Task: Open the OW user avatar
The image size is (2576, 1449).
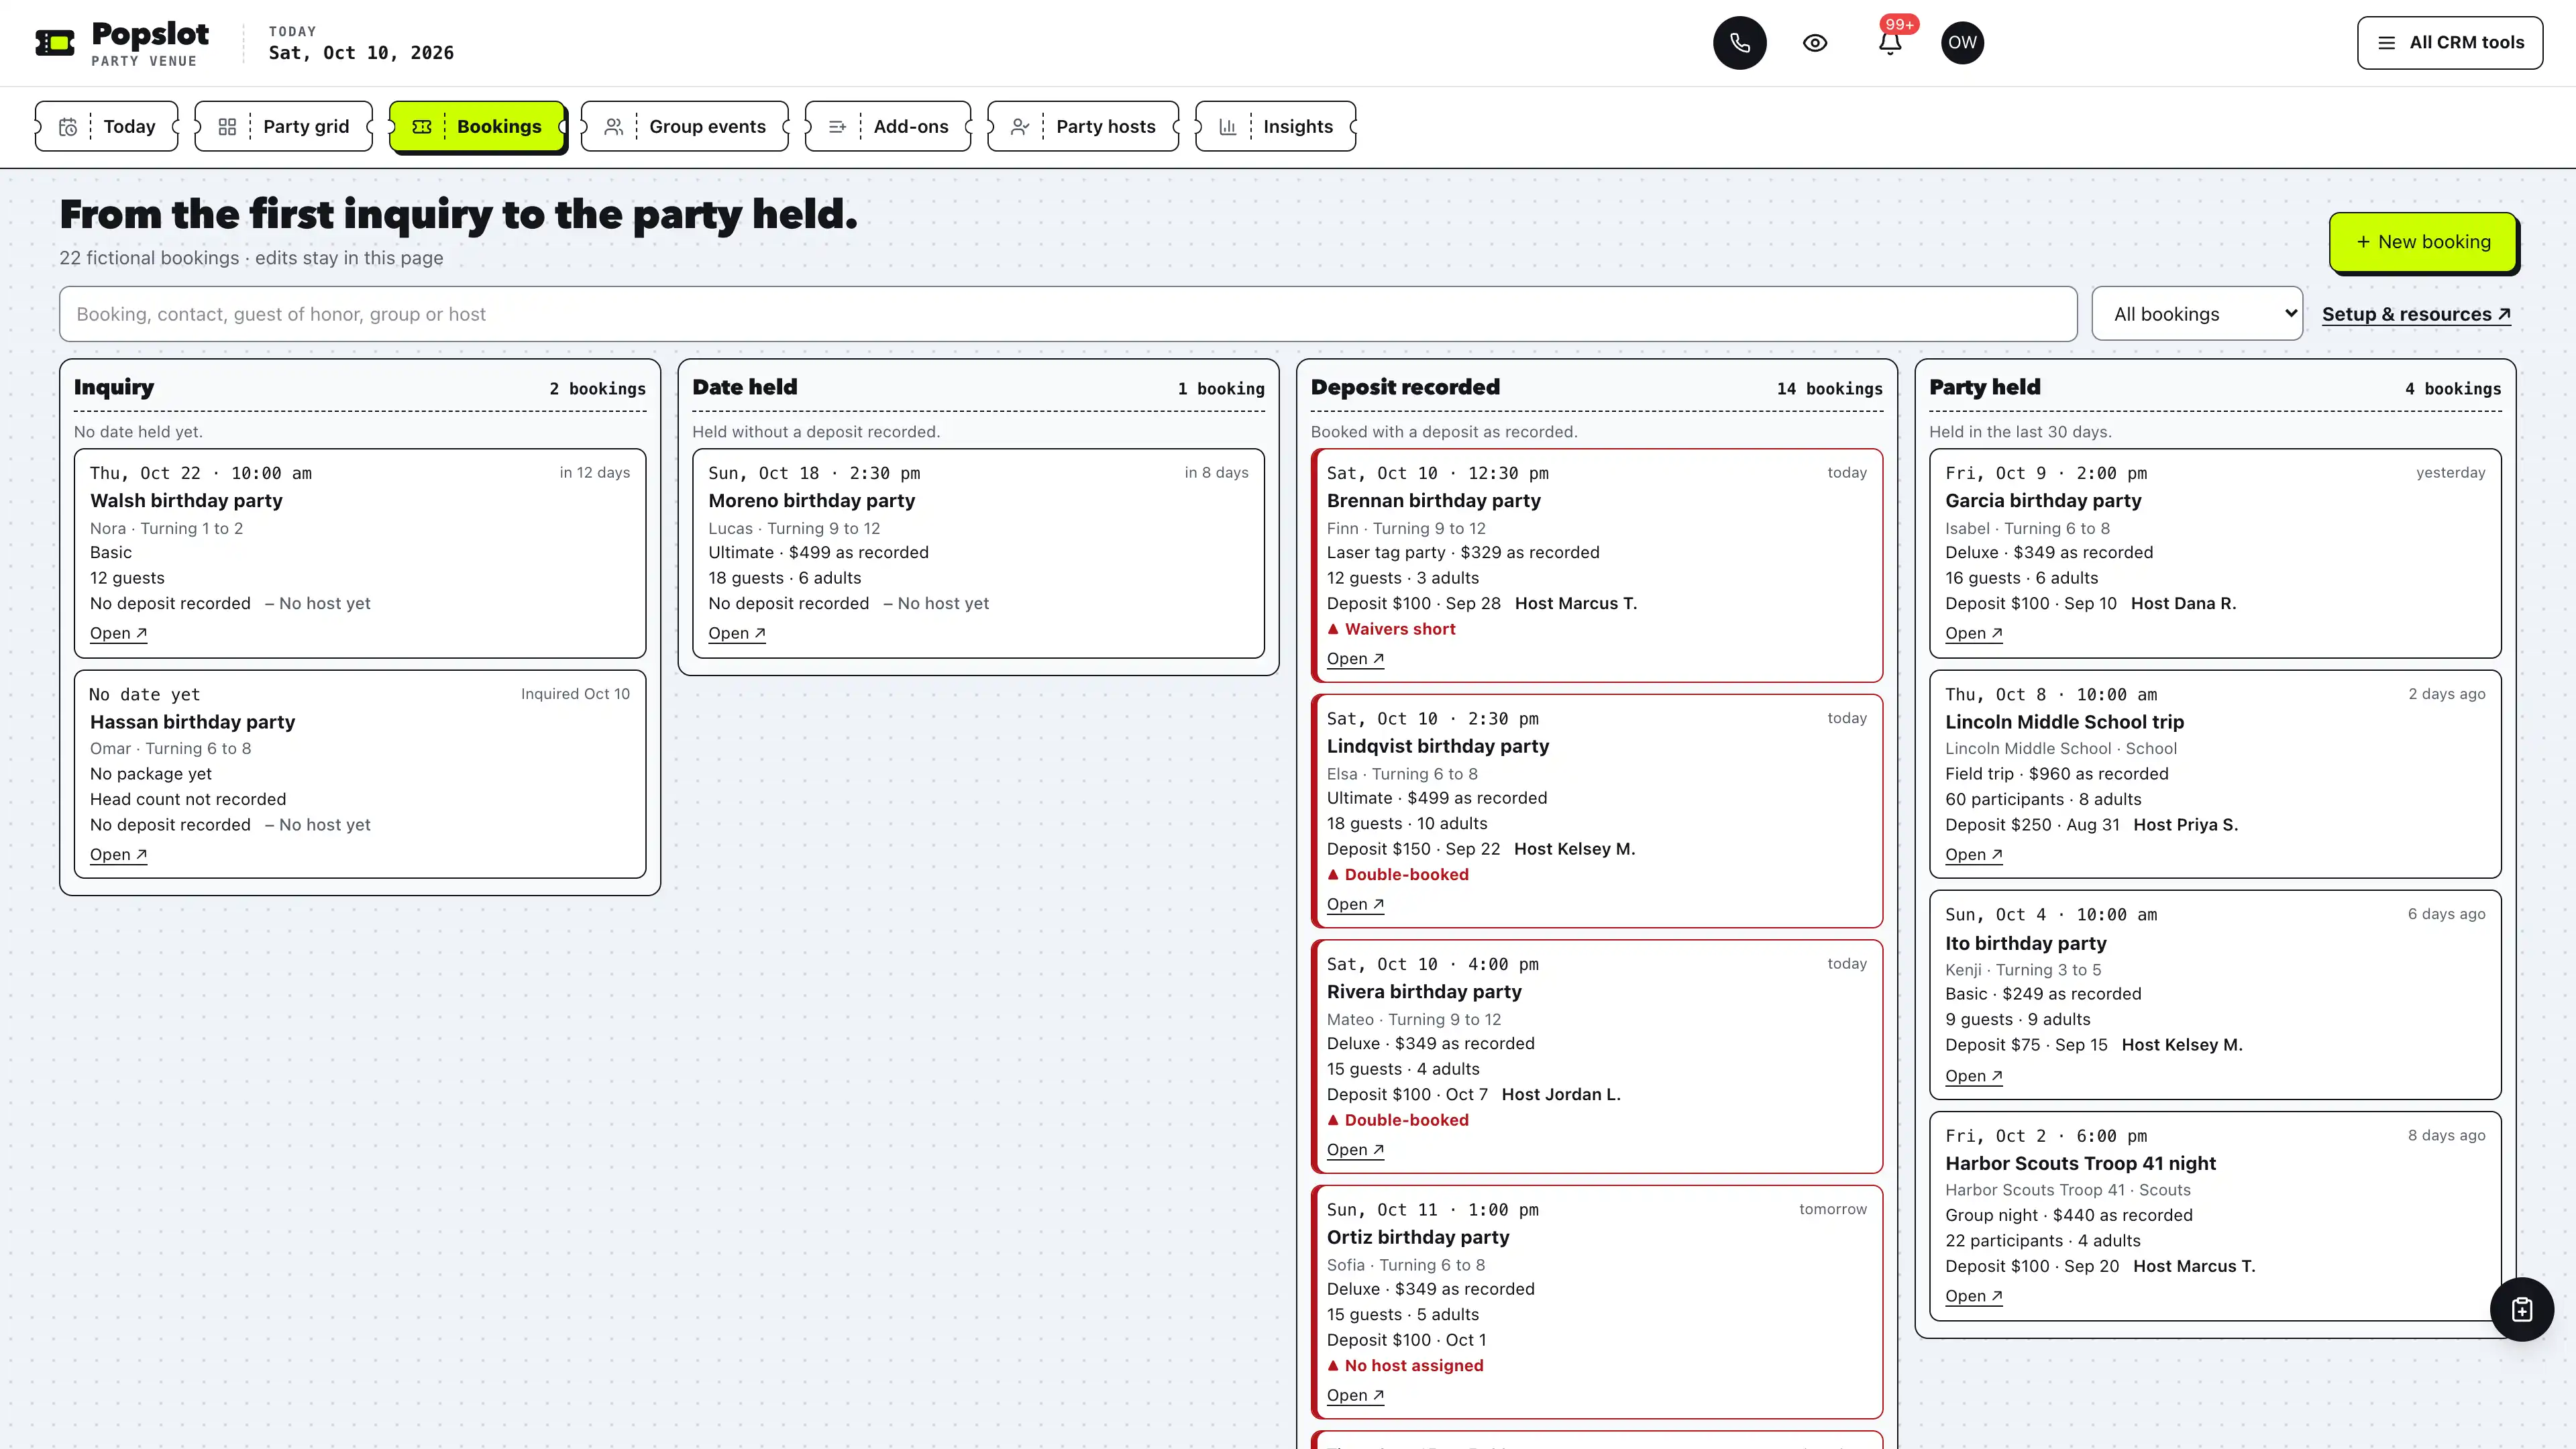Action: (1962, 43)
